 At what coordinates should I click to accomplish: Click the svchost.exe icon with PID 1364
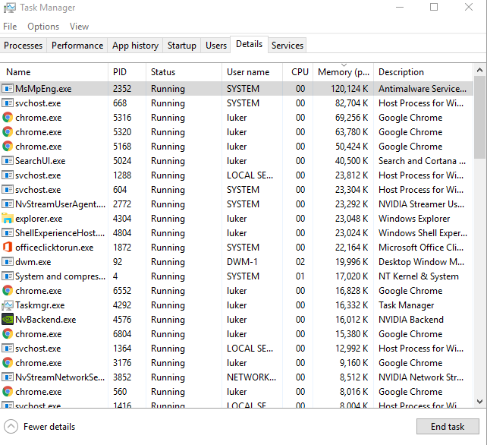click(8, 349)
